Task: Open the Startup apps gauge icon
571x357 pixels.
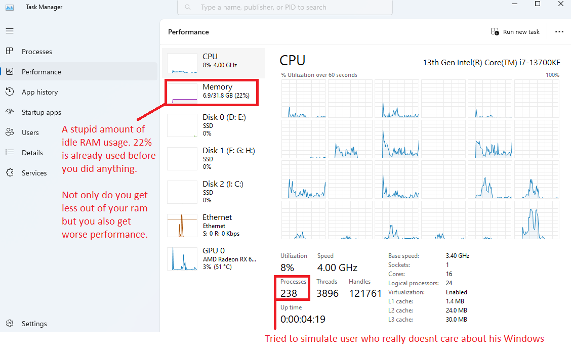Action: [x=10, y=112]
